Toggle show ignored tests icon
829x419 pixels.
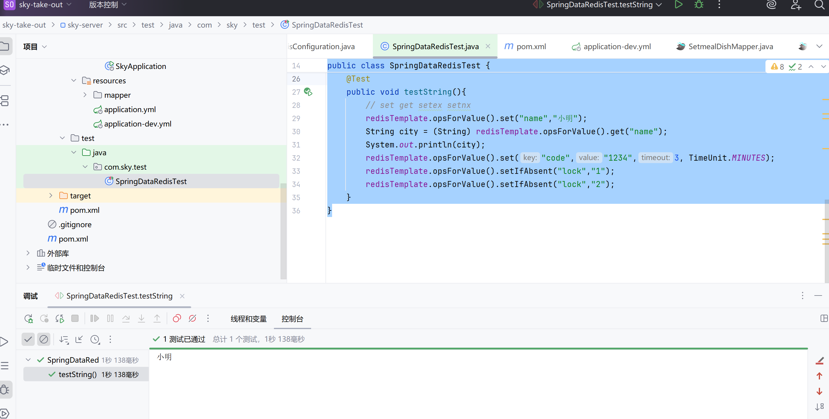pyautogui.click(x=44, y=339)
